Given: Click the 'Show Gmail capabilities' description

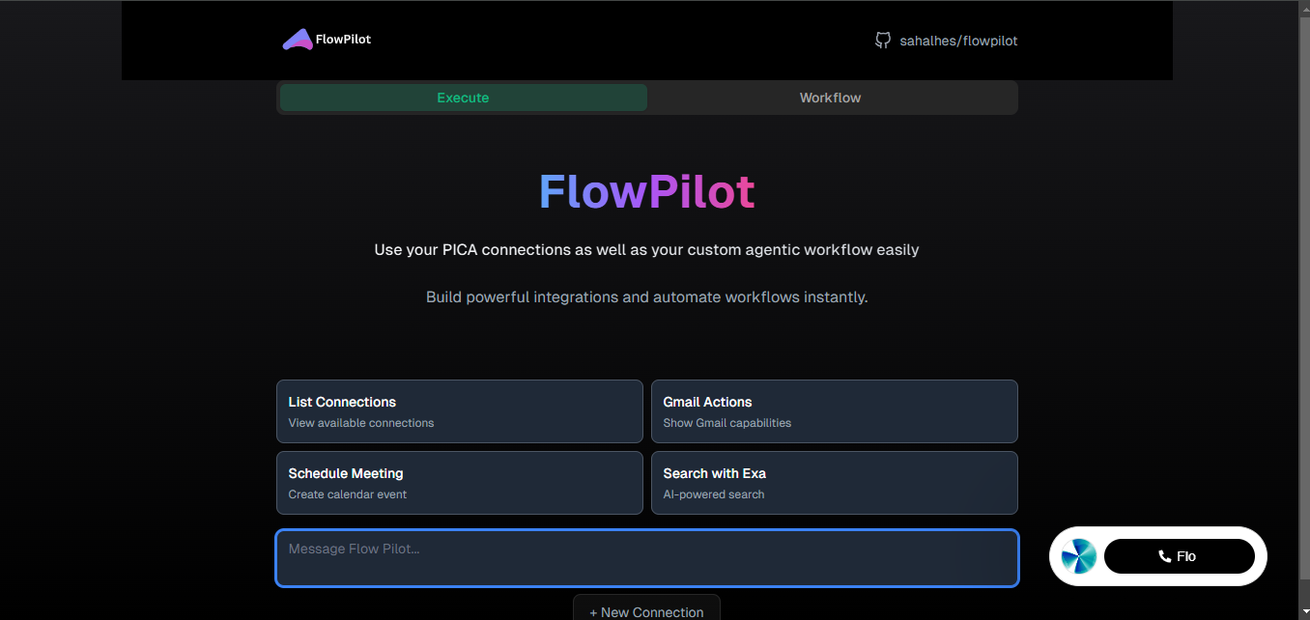Looking at the screenshot, I should pyautogui.click(x=727, y=423).
